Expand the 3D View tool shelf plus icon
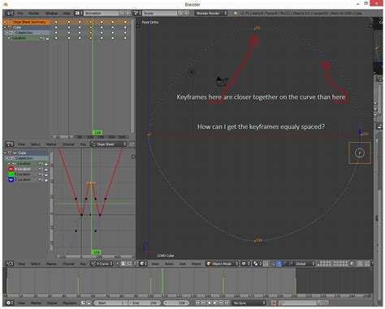Image resolution: width=385 pixels, height=309 pixels. click(138, 25)
